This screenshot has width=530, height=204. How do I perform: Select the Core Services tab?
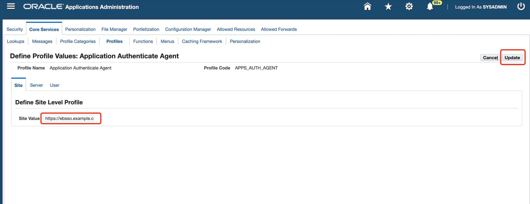click(x=44, y=29)
